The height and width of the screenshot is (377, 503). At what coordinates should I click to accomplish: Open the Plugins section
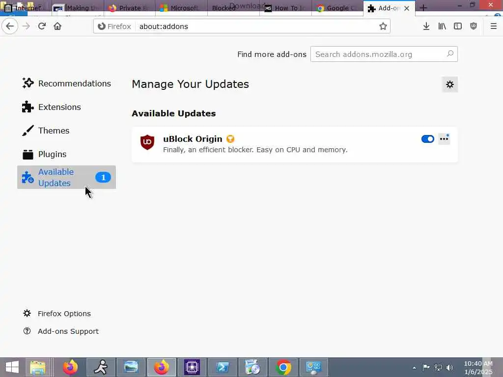[x=66, y=154]
